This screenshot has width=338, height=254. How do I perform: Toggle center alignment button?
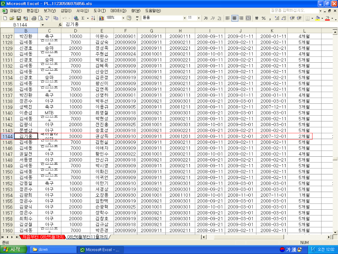tap(234, 18)
